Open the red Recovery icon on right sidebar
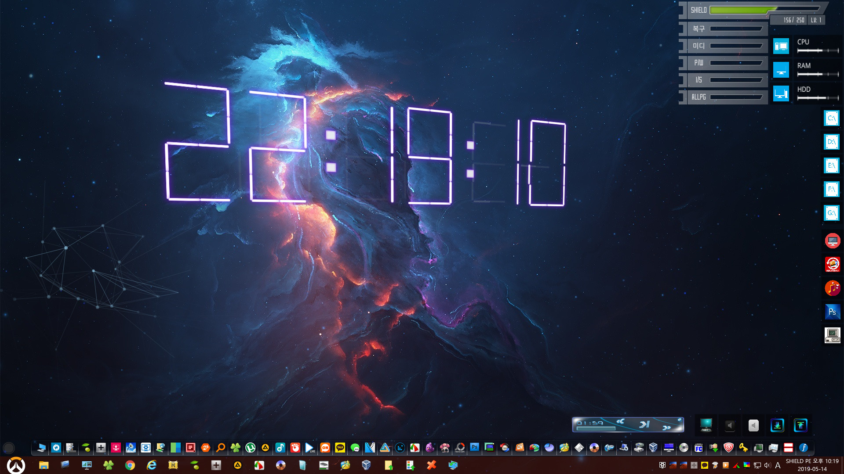 coord(832,265)
